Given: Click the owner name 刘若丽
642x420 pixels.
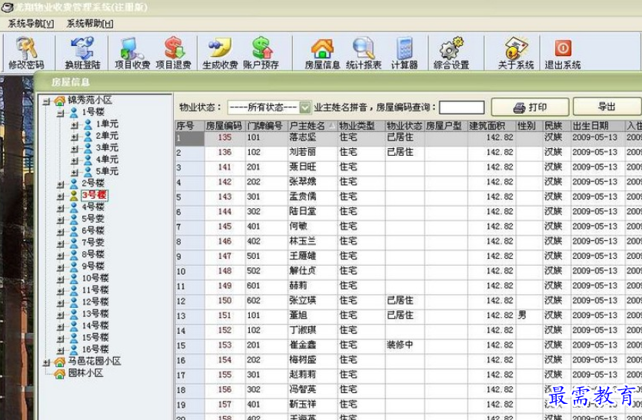Looking at the screenshot, I should tap(303, 152).
